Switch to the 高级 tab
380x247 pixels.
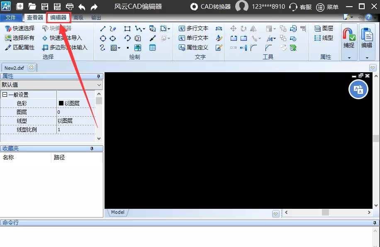(x=78, y=18)
